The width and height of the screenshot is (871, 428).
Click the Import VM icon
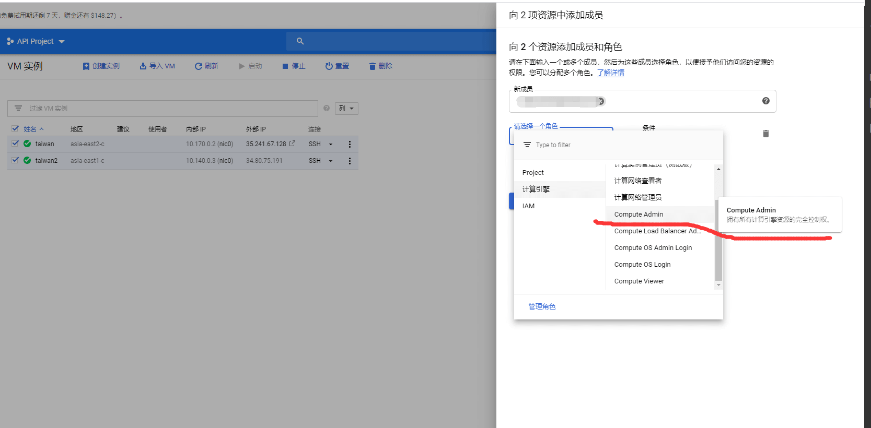(x=143, y=66)
